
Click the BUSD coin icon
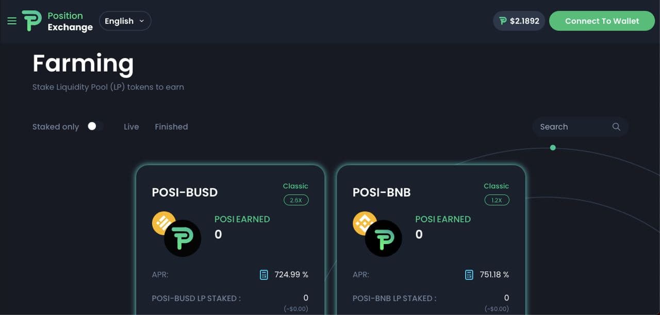(164, 223)
